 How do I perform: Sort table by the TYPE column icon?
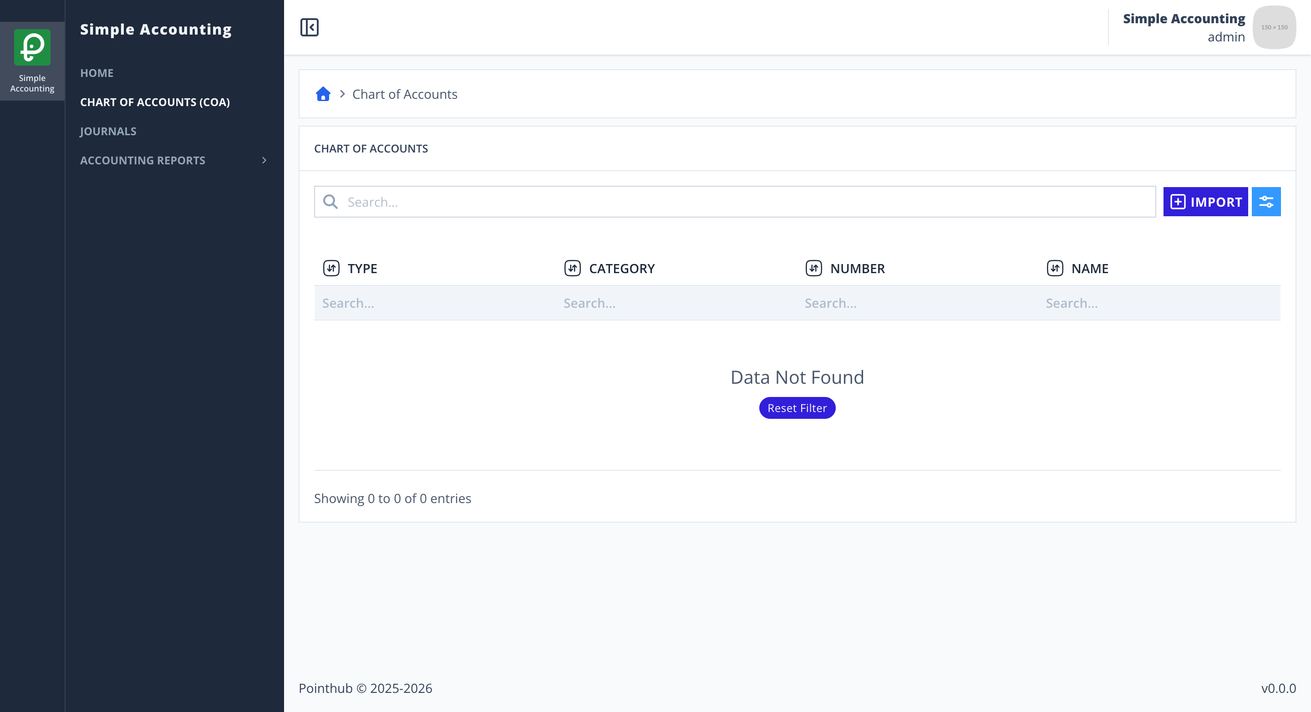(x=331, y=268)
